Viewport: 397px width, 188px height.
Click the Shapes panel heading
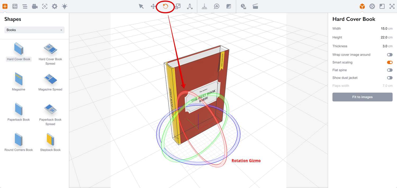tap(13, 19)
